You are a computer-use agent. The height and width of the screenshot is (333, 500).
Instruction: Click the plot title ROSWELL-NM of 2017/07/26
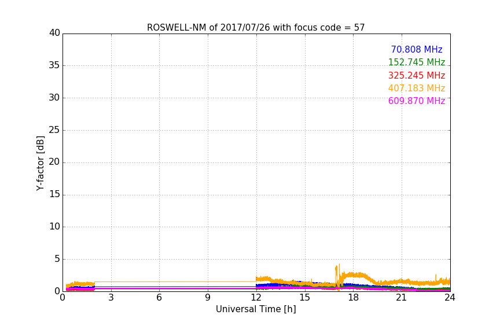coord(256,28)
